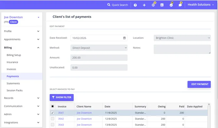Open Joe Downton link in invoice 3542 row
This screenshot has height=128, width=218.
coord(84,119)
